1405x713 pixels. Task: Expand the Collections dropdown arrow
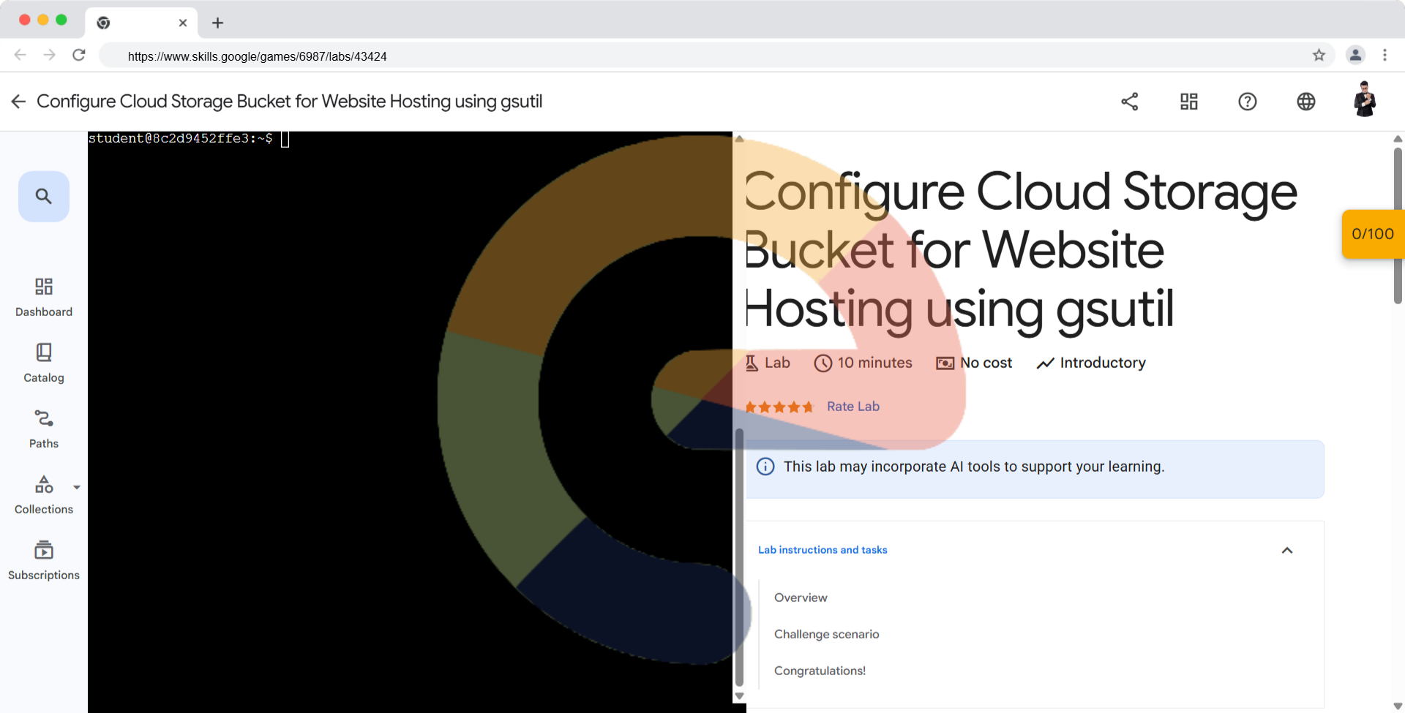click(77, 487)
